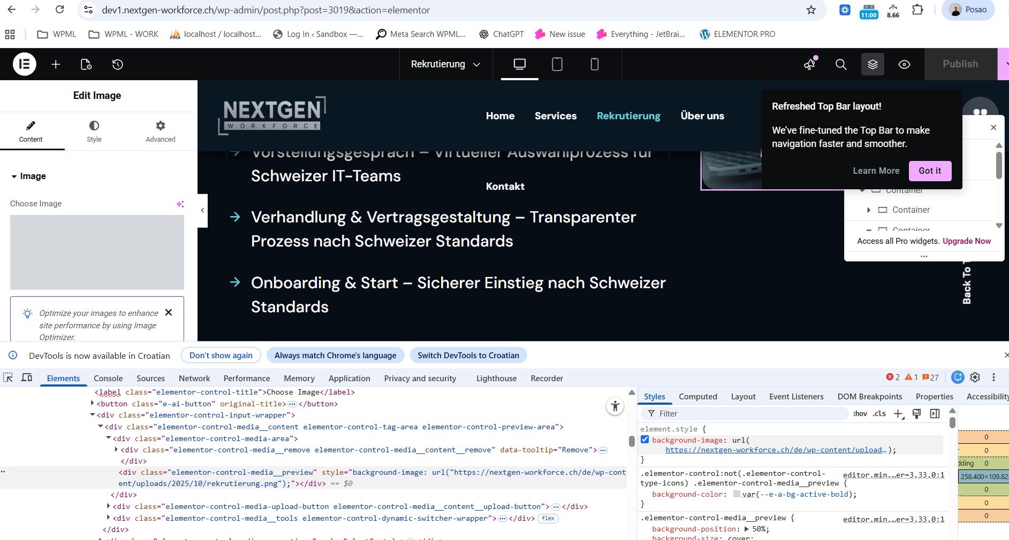Screen dimensions: 1009x540
Task: Toggle the DevTools device toolbar
Action: tap(27, 377)
